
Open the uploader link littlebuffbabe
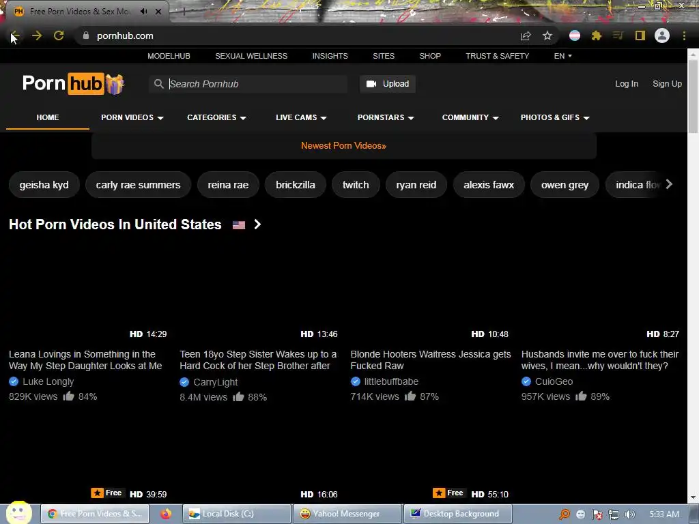(x=391, y=381)
